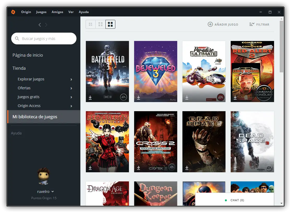Switch to medium tile view

pyautogui.click(x=100, y=24)
